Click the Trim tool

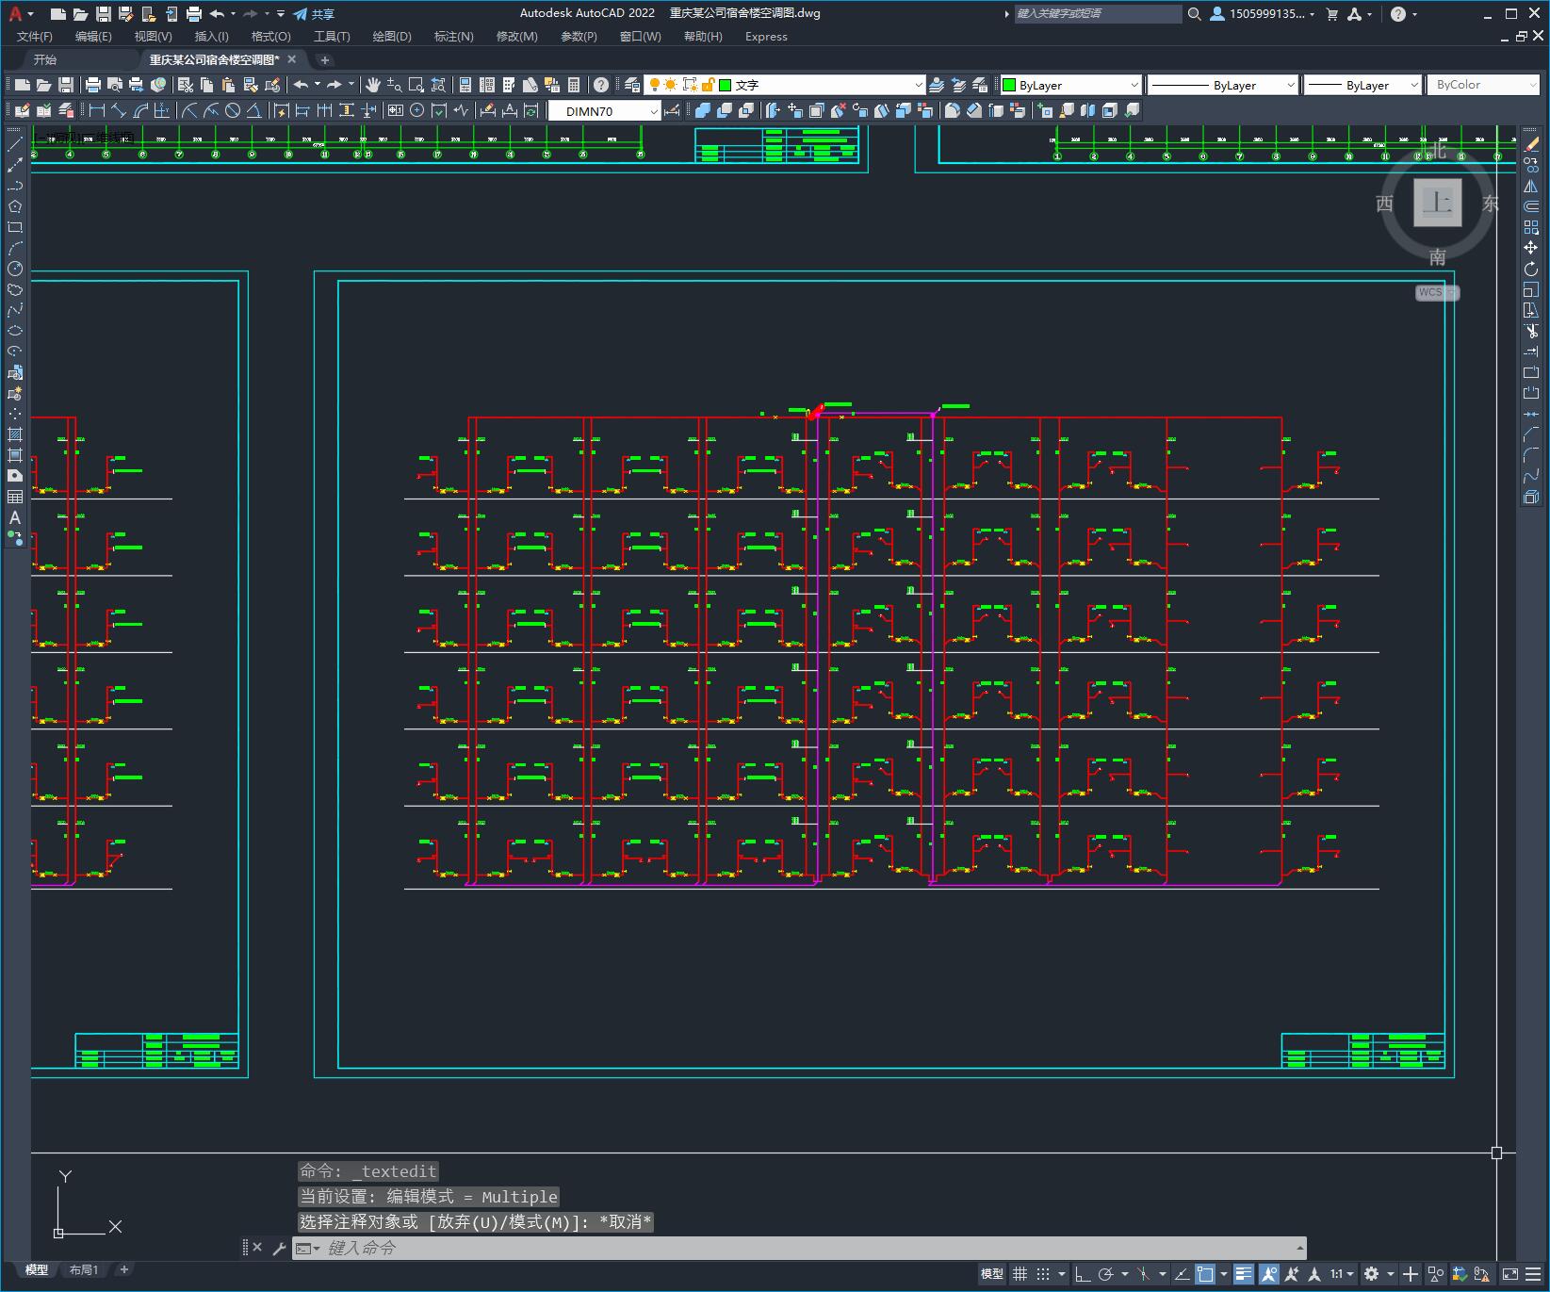point(1531,331)
